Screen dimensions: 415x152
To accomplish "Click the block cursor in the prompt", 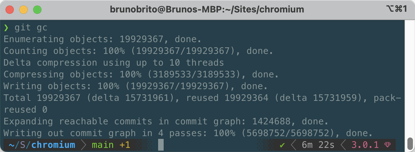I will [x=161, y=145].
